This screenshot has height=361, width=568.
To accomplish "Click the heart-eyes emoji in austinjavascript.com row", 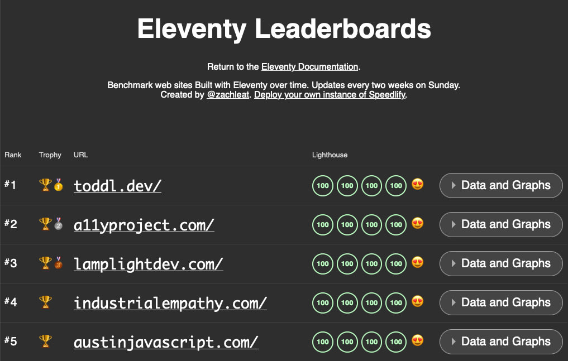I will click(418, 341).
